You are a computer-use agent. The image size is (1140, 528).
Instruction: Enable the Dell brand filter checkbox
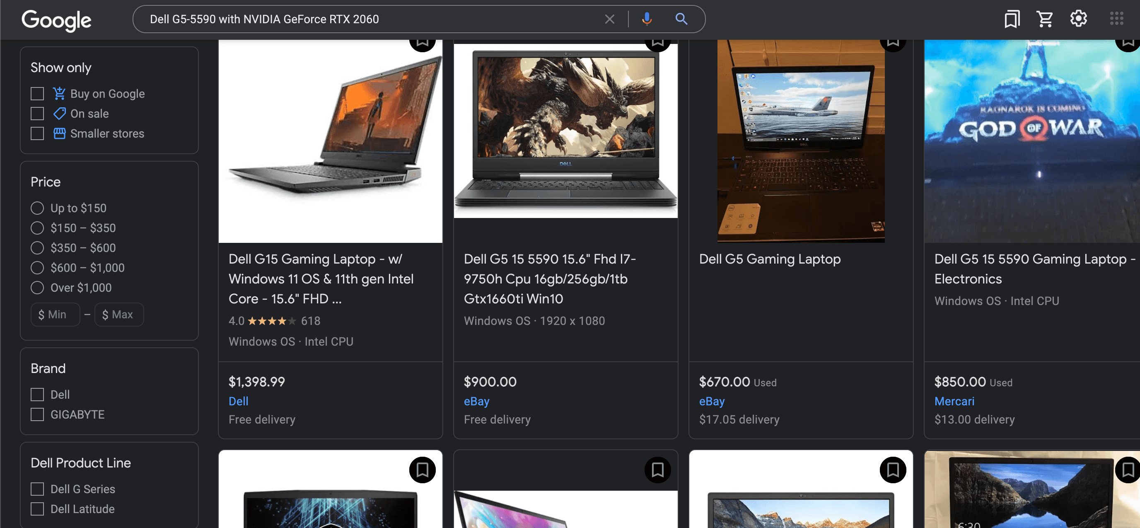point(37,394)
